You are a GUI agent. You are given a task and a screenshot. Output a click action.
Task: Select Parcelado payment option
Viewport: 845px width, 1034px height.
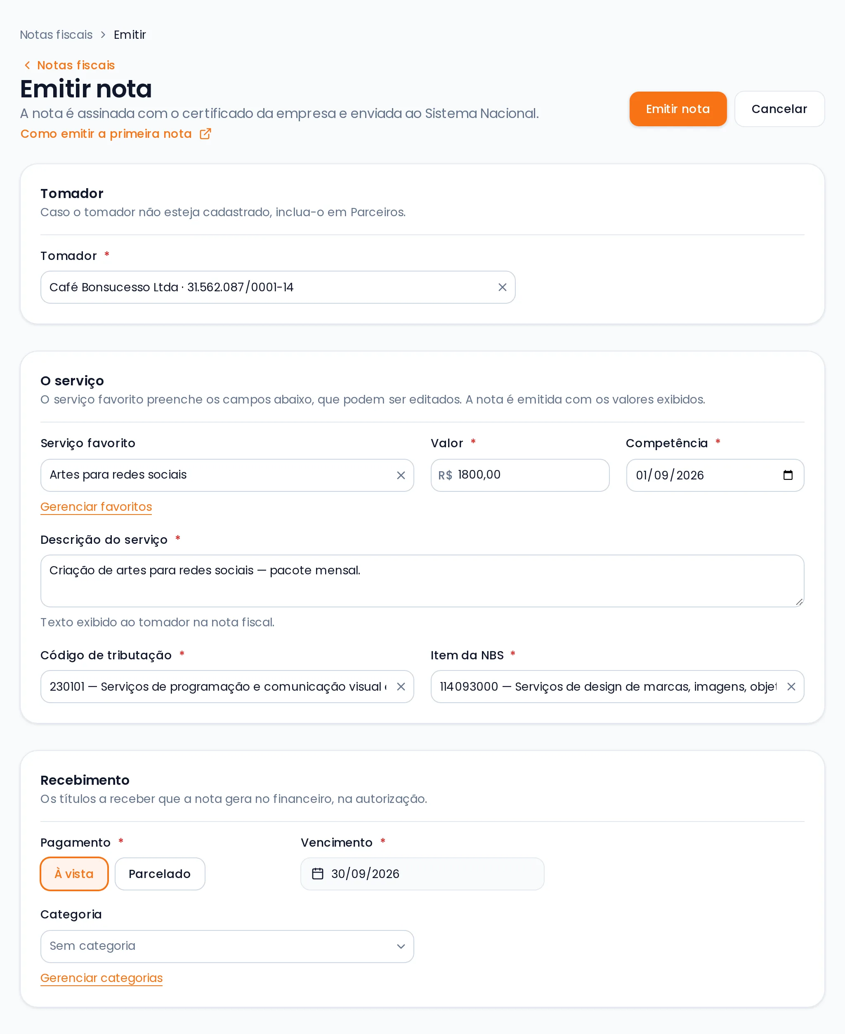click(x=160, y=874)
